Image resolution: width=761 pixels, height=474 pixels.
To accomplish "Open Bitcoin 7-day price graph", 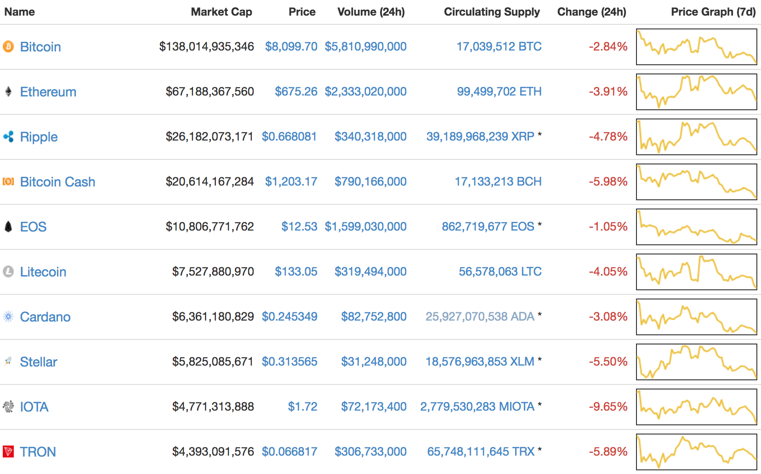I will click(696, 47).
